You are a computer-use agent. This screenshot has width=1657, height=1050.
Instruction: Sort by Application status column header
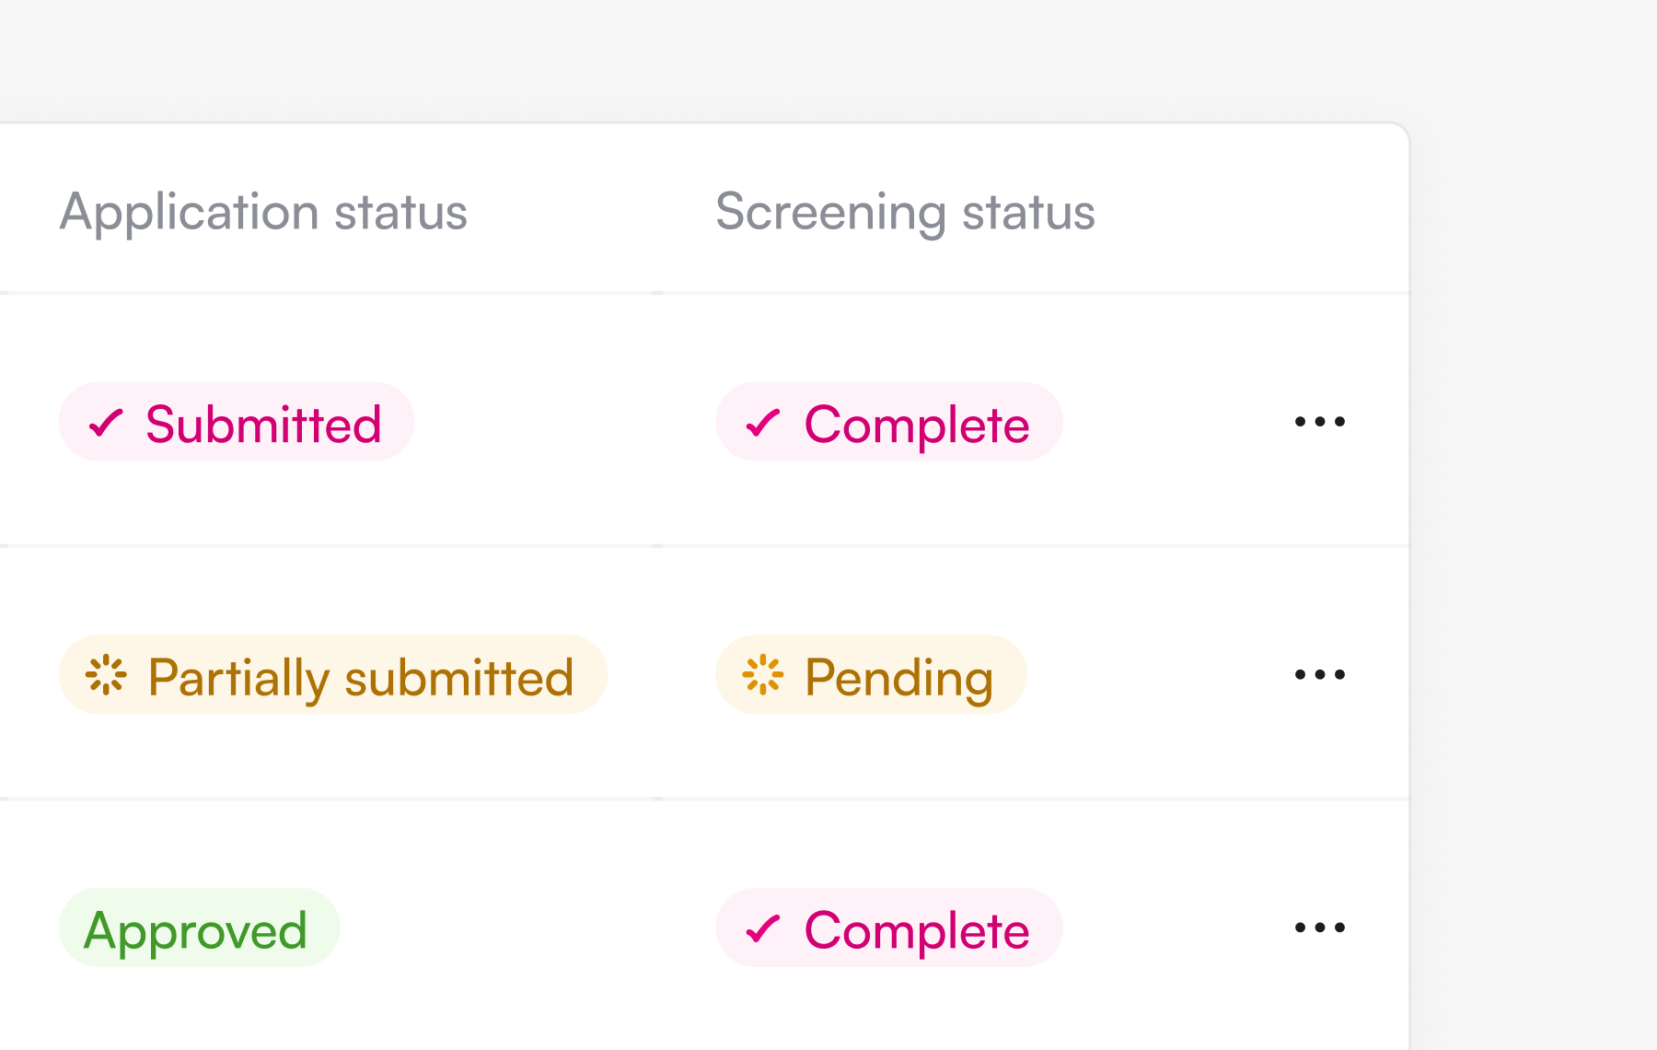coord(264,212)
